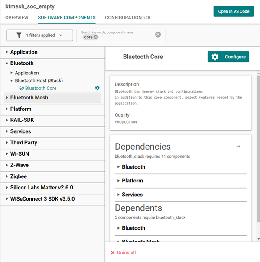Switch to the Overview tab

pos(17,18)
